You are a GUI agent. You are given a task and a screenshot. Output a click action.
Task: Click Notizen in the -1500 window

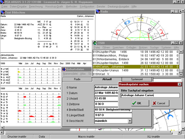point(143,48)
